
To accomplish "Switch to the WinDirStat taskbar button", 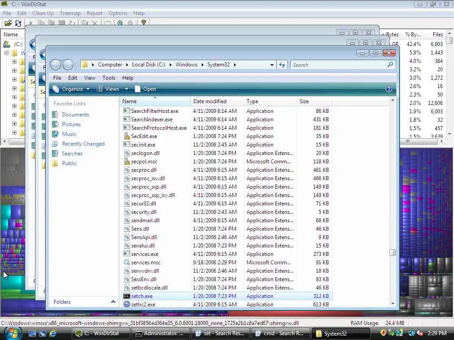I will (x=101, y=333).
